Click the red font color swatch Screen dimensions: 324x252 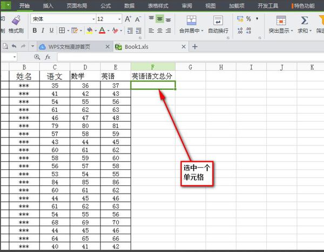(102, 30)
